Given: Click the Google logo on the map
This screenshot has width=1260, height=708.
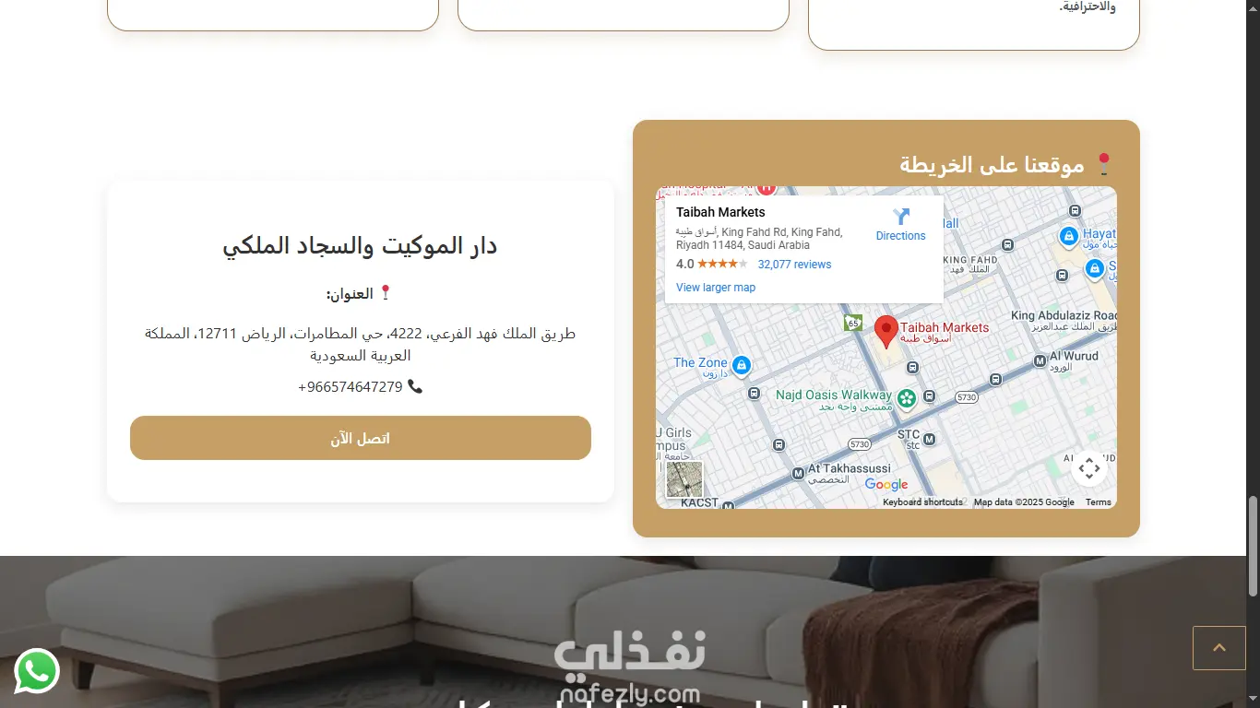Looking at the screenshot, I should coord(886,485).
